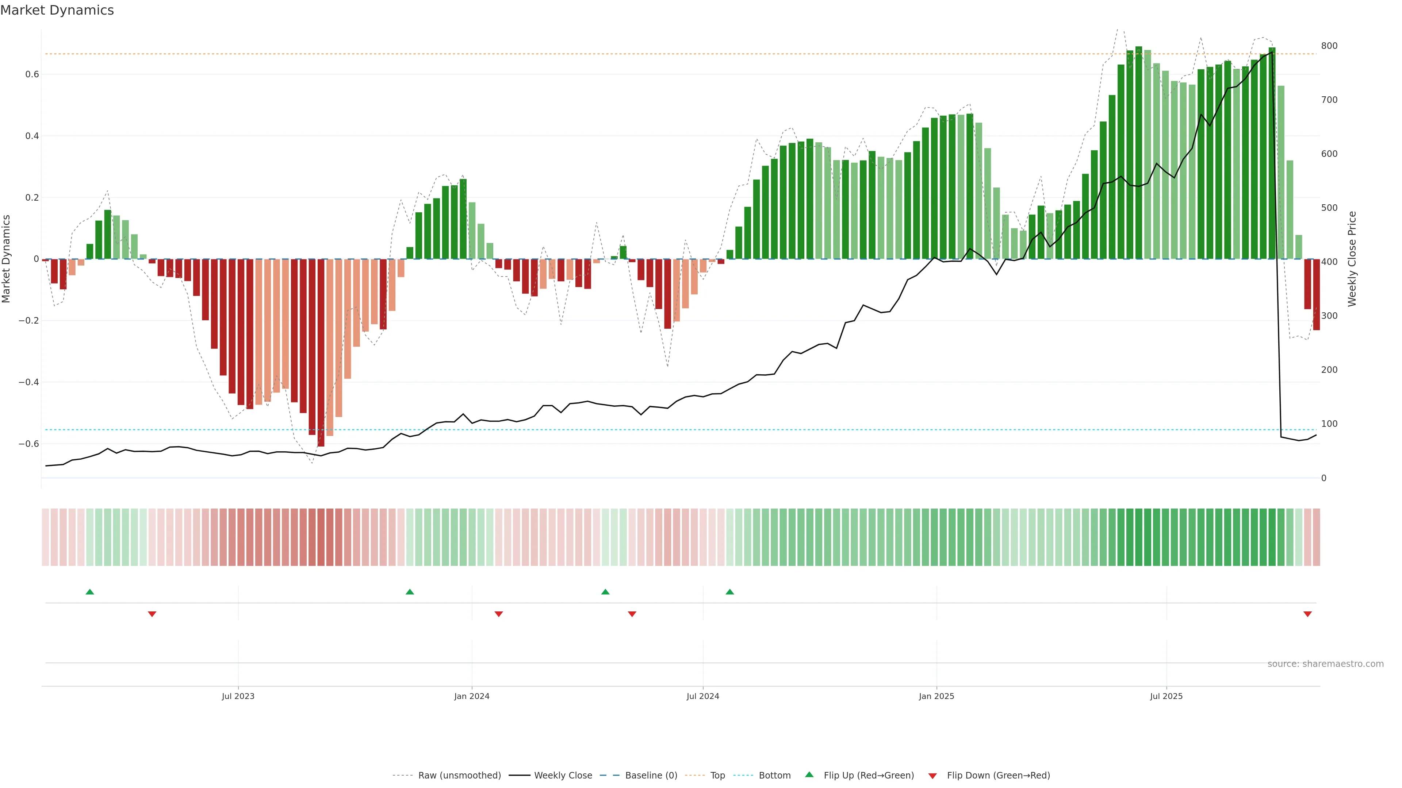Click the green Flip Up legend triangle icon
The image size is (1402, 788).
pyautogui.click(x=809, y=775)
